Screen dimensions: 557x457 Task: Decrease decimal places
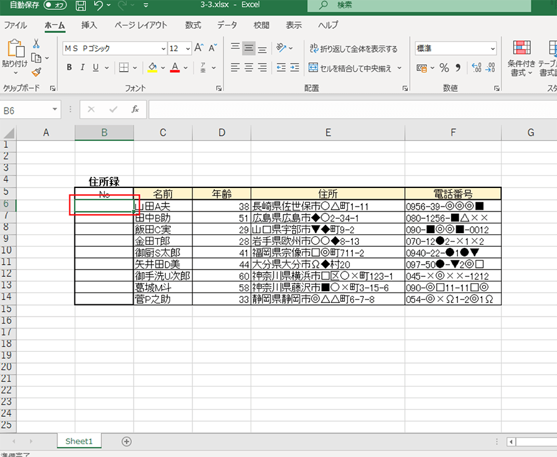(x=491, y=68)
